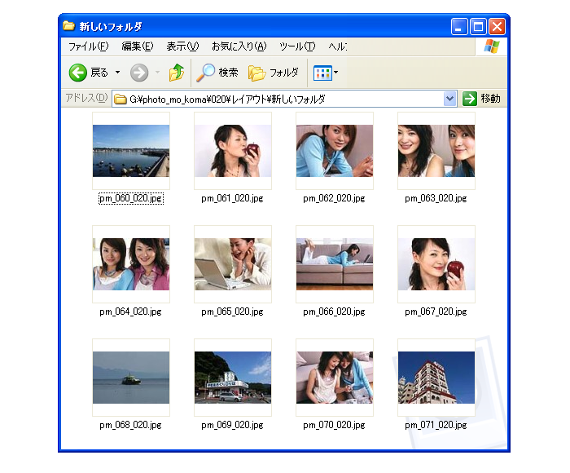Open the ヘルプ menu
This screenshot has width=570, height=473.
(x=338, y=46)
